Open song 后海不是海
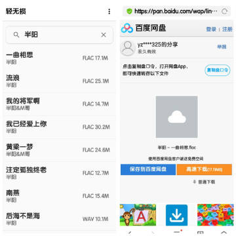The image size is (236, 236). click(x=59, y=219)
